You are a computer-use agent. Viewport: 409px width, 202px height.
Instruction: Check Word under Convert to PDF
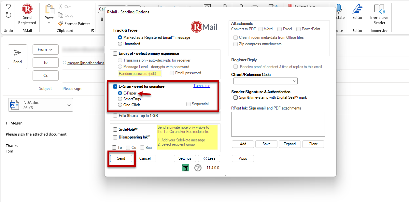tap(261, 29)
